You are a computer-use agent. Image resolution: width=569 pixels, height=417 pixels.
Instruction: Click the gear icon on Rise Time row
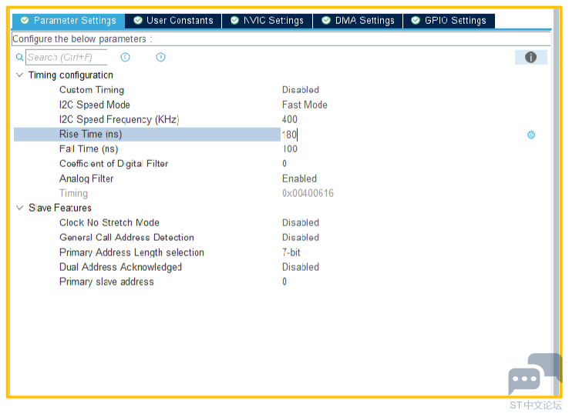531,135
